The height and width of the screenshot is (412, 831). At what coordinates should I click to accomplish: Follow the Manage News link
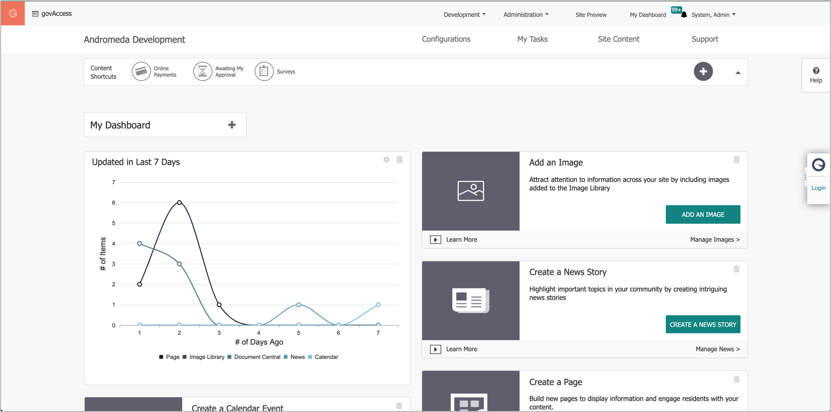pos(717,349)
